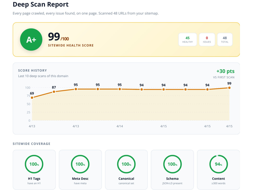
Task: Click the y-axis 50 gridline label
Action: click(28, 104)
